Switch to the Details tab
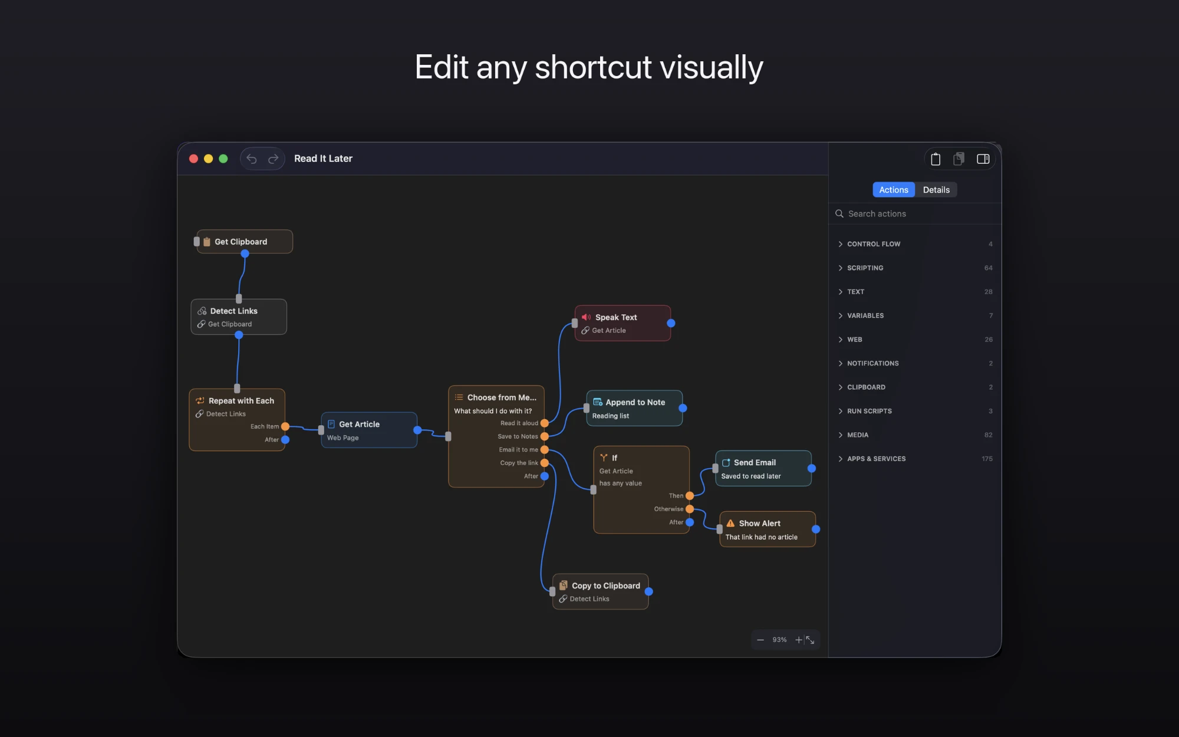 pyautogui.click(x=936, y=189)
